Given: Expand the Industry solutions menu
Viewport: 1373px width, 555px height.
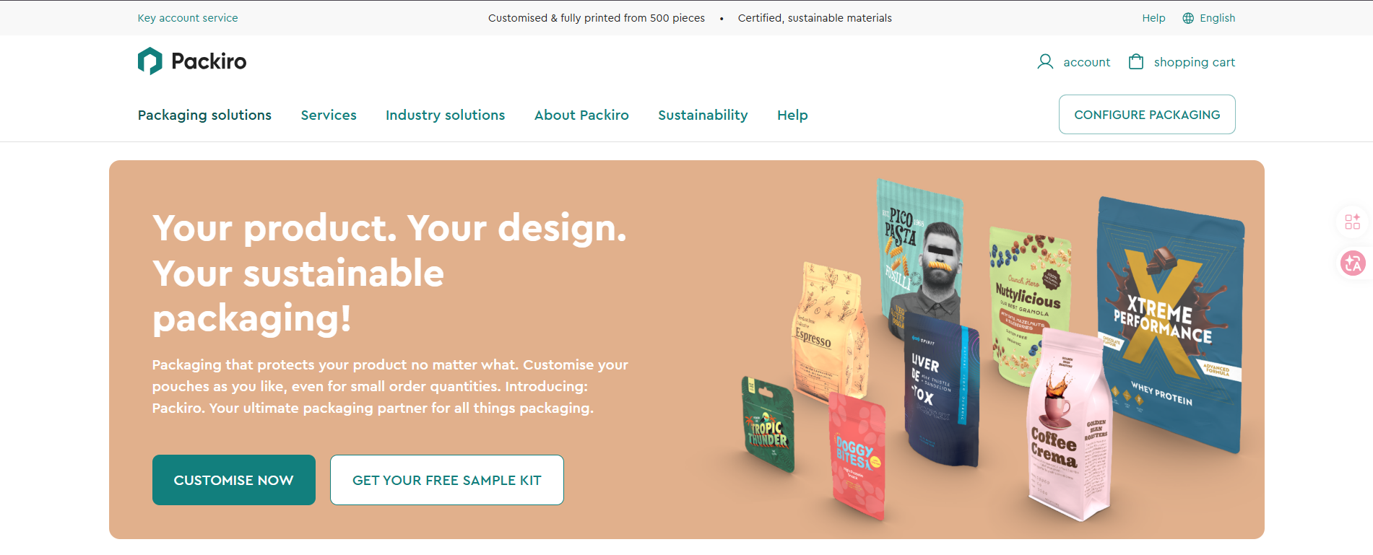Looking at the screenshot, I should [x=445, y=115].
